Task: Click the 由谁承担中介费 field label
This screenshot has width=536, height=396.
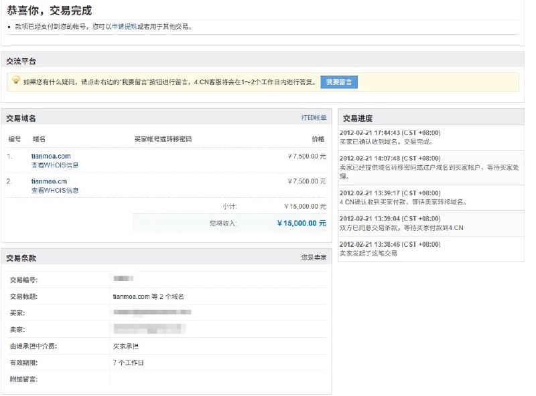Action: coord(33,346)
